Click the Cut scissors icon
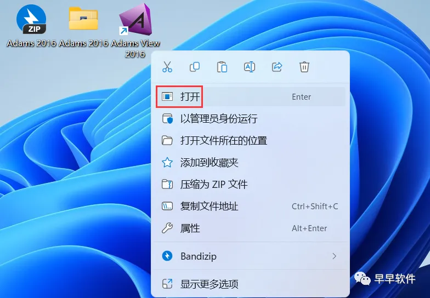 pyautogui.click(x=167, y=67)
